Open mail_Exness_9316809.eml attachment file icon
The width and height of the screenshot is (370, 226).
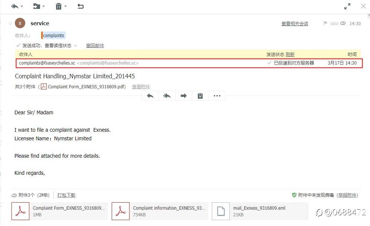pos(221,211)
